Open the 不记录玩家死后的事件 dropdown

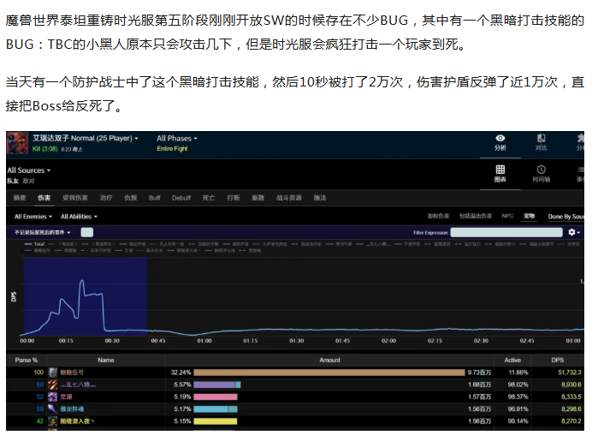42,232
